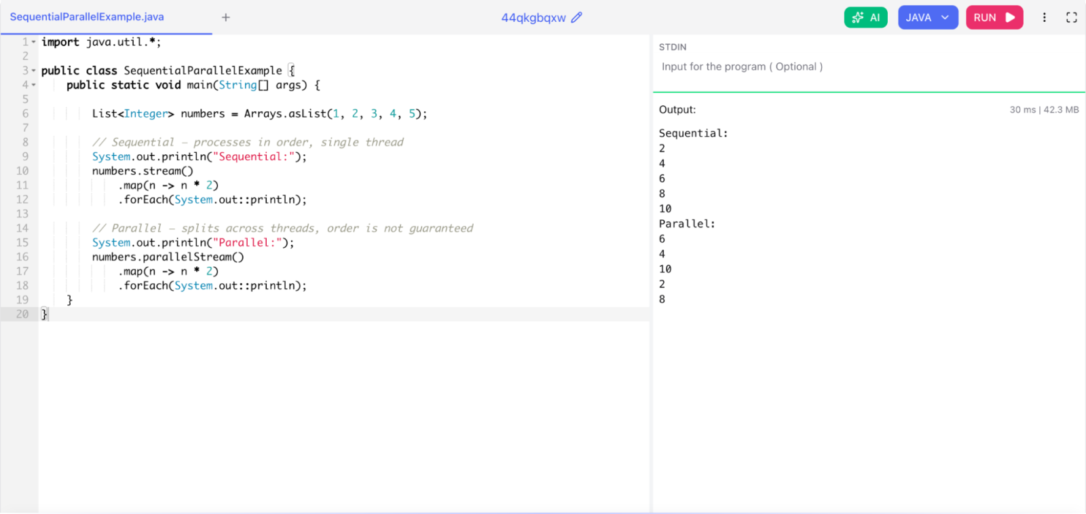Focus the STDIN program input field
The height and width of the screenshot is (514, 1086).
(869, 67)
